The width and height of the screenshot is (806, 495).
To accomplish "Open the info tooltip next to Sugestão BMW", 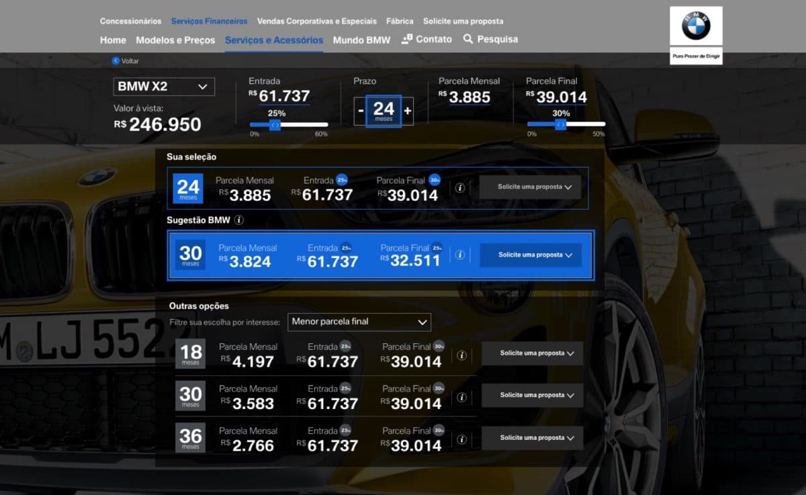I will (x=240, y=220).
